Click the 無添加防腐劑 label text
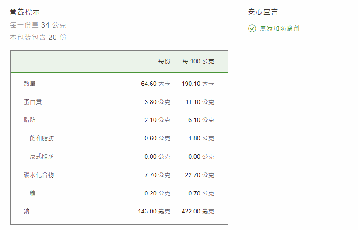Image resolution: width=358 pixels, height=230 pixels. (x=280, y=28)
